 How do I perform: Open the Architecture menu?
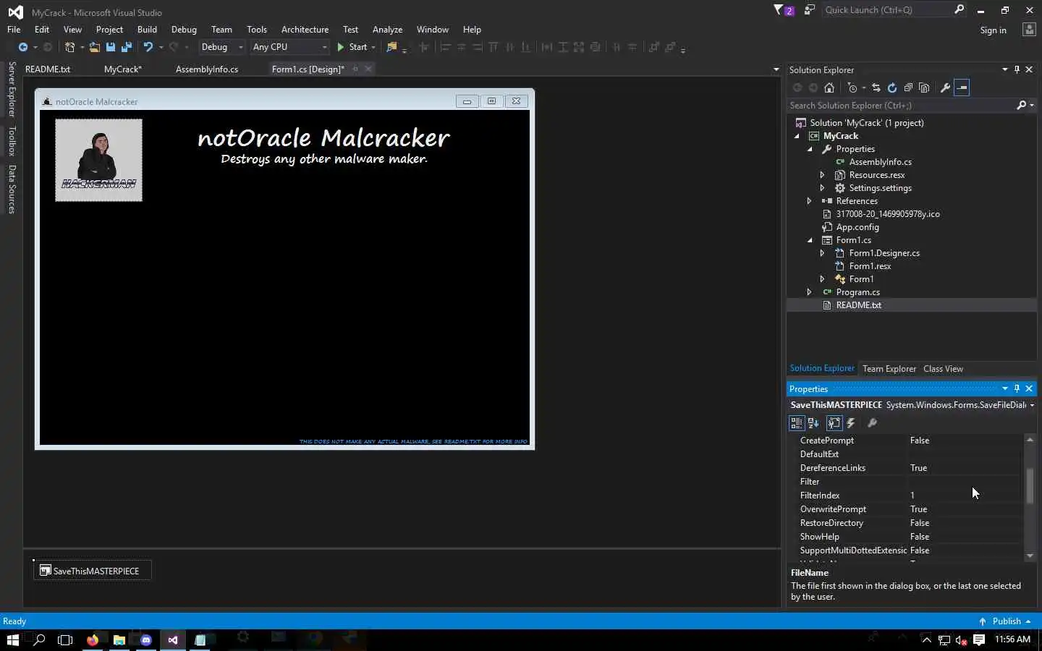pyautogui.click(x=305, y=30)
